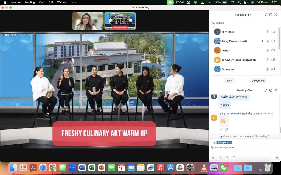The image size is (281, 175).
Task: Send the chat message
Action: tap(277, 158)
